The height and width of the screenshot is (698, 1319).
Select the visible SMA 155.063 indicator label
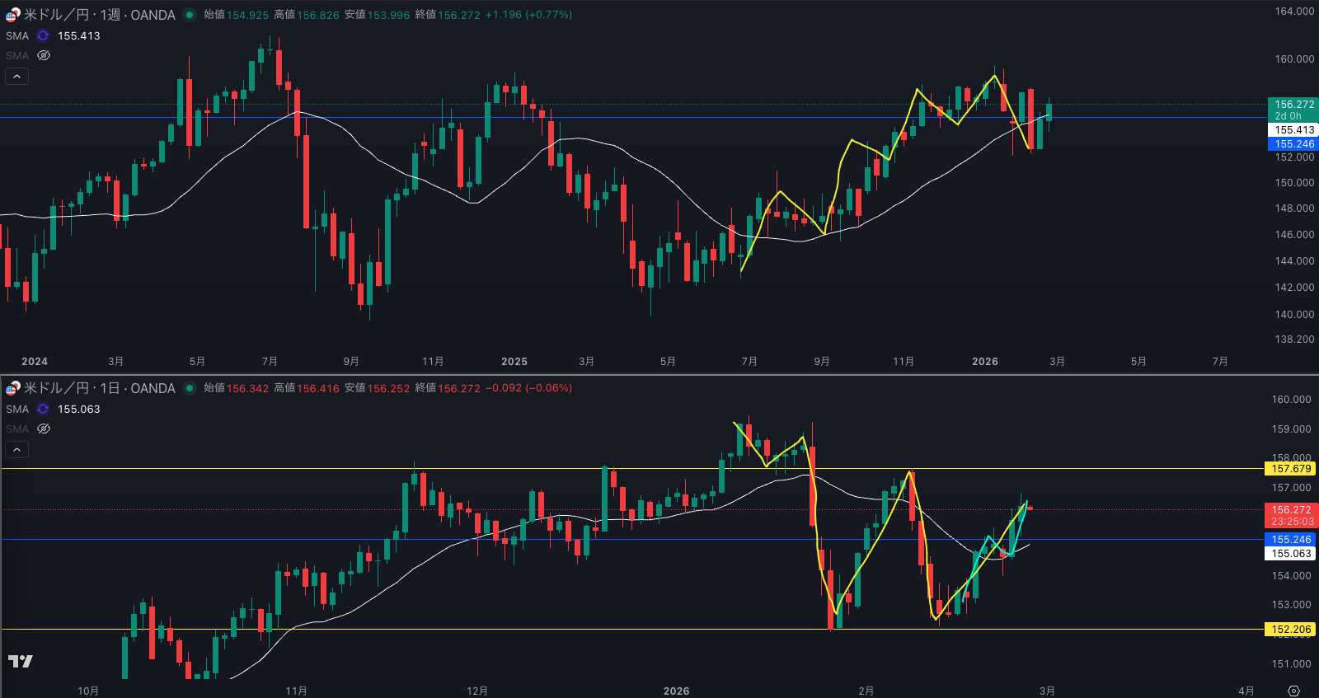point(17,410)
